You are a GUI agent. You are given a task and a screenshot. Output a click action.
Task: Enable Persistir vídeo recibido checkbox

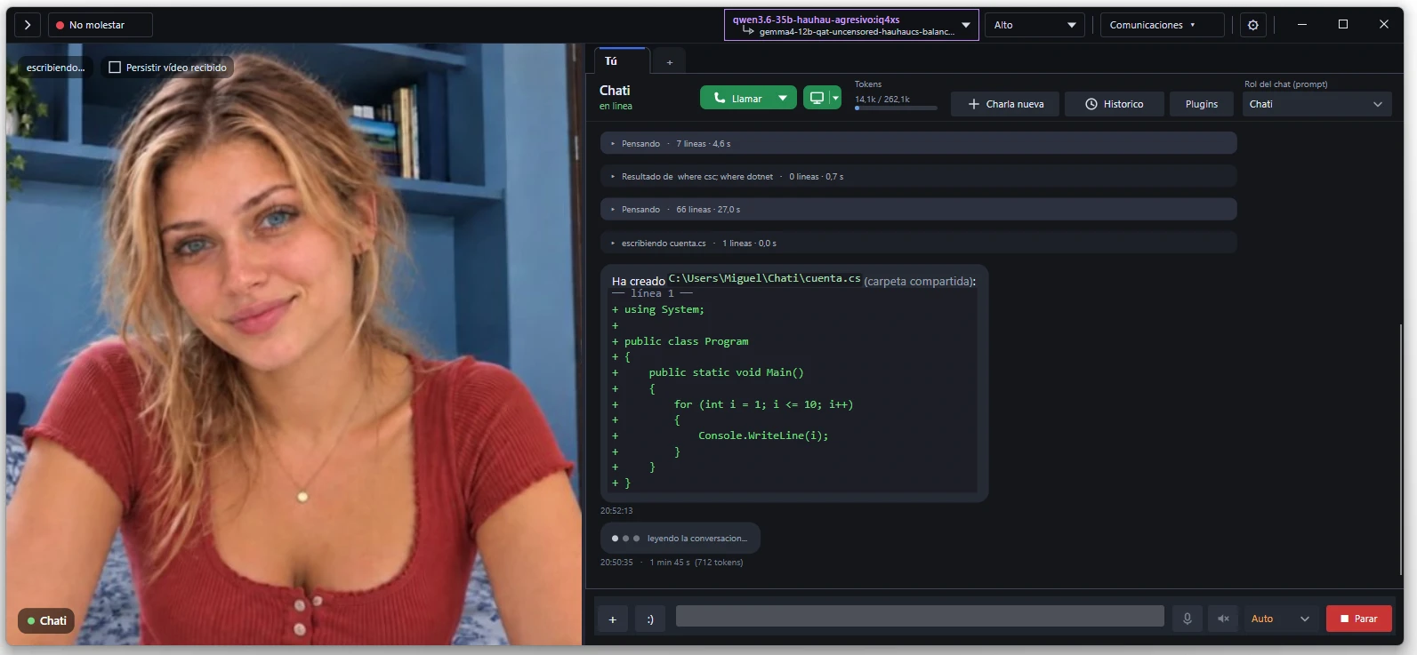tap(115, 68)
